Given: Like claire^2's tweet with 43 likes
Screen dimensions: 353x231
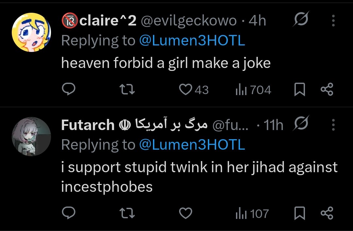Looking at the screenshot, I should click(186, 90).
